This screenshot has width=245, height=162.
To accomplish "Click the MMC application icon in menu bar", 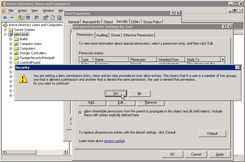I will (4, 11).
